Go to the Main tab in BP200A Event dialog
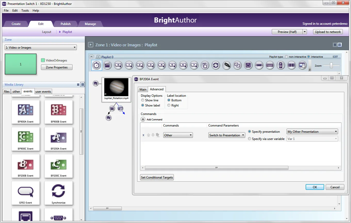This screenshot has width=351, height=223. pyautogui.click(x=143, y=90)
